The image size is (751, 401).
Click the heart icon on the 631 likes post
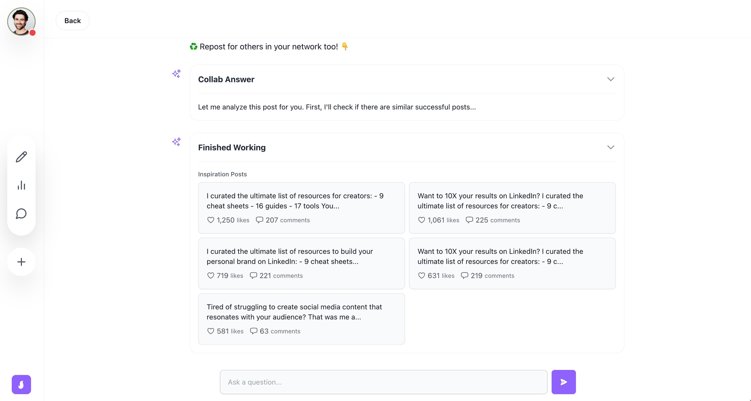[x=422, y=276]
